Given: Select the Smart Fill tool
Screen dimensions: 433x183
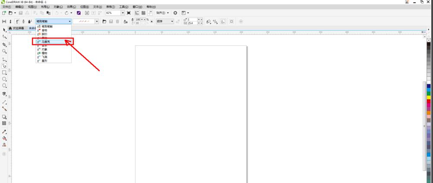Looking at the screenshot, I should [x=4, y=145].
